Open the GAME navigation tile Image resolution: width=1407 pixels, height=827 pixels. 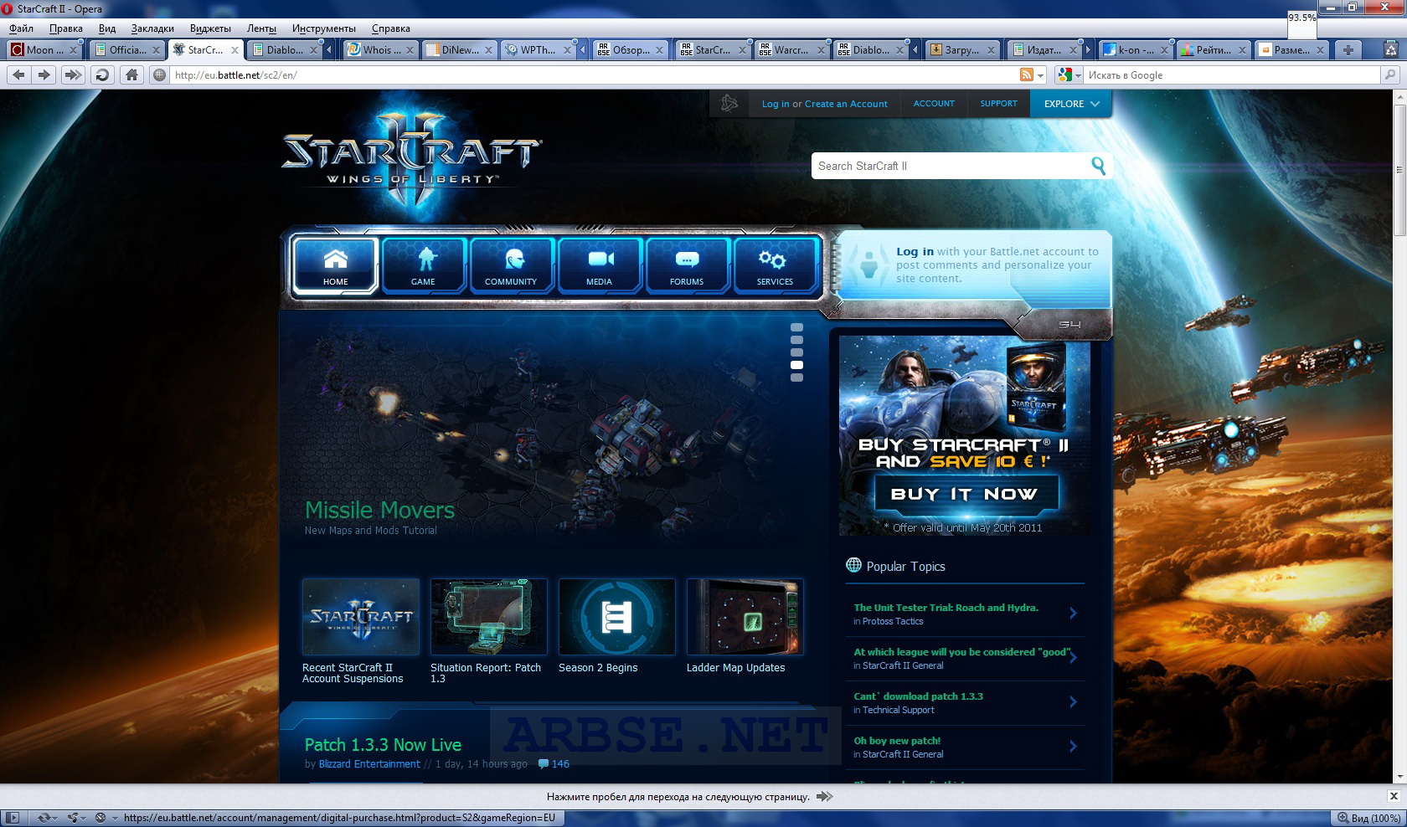point(423,265)
